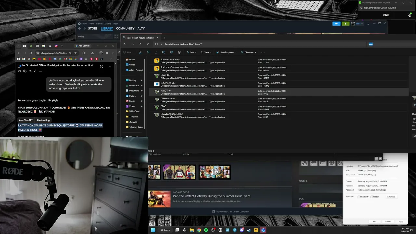Switch to the COMMUNITY tab in Steam

click(x=125, y=29)
